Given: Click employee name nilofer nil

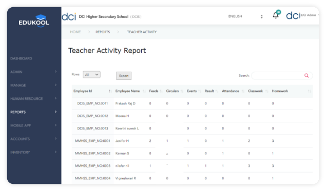Looking at the screenshot, I should point(122,166).
